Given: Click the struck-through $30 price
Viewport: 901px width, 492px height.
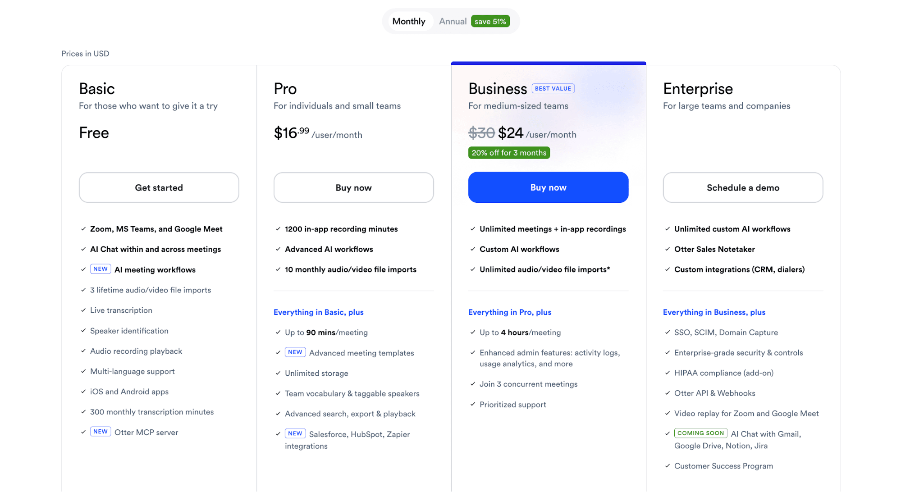Looking at the screenshot, I should click(x=481, y=133).
